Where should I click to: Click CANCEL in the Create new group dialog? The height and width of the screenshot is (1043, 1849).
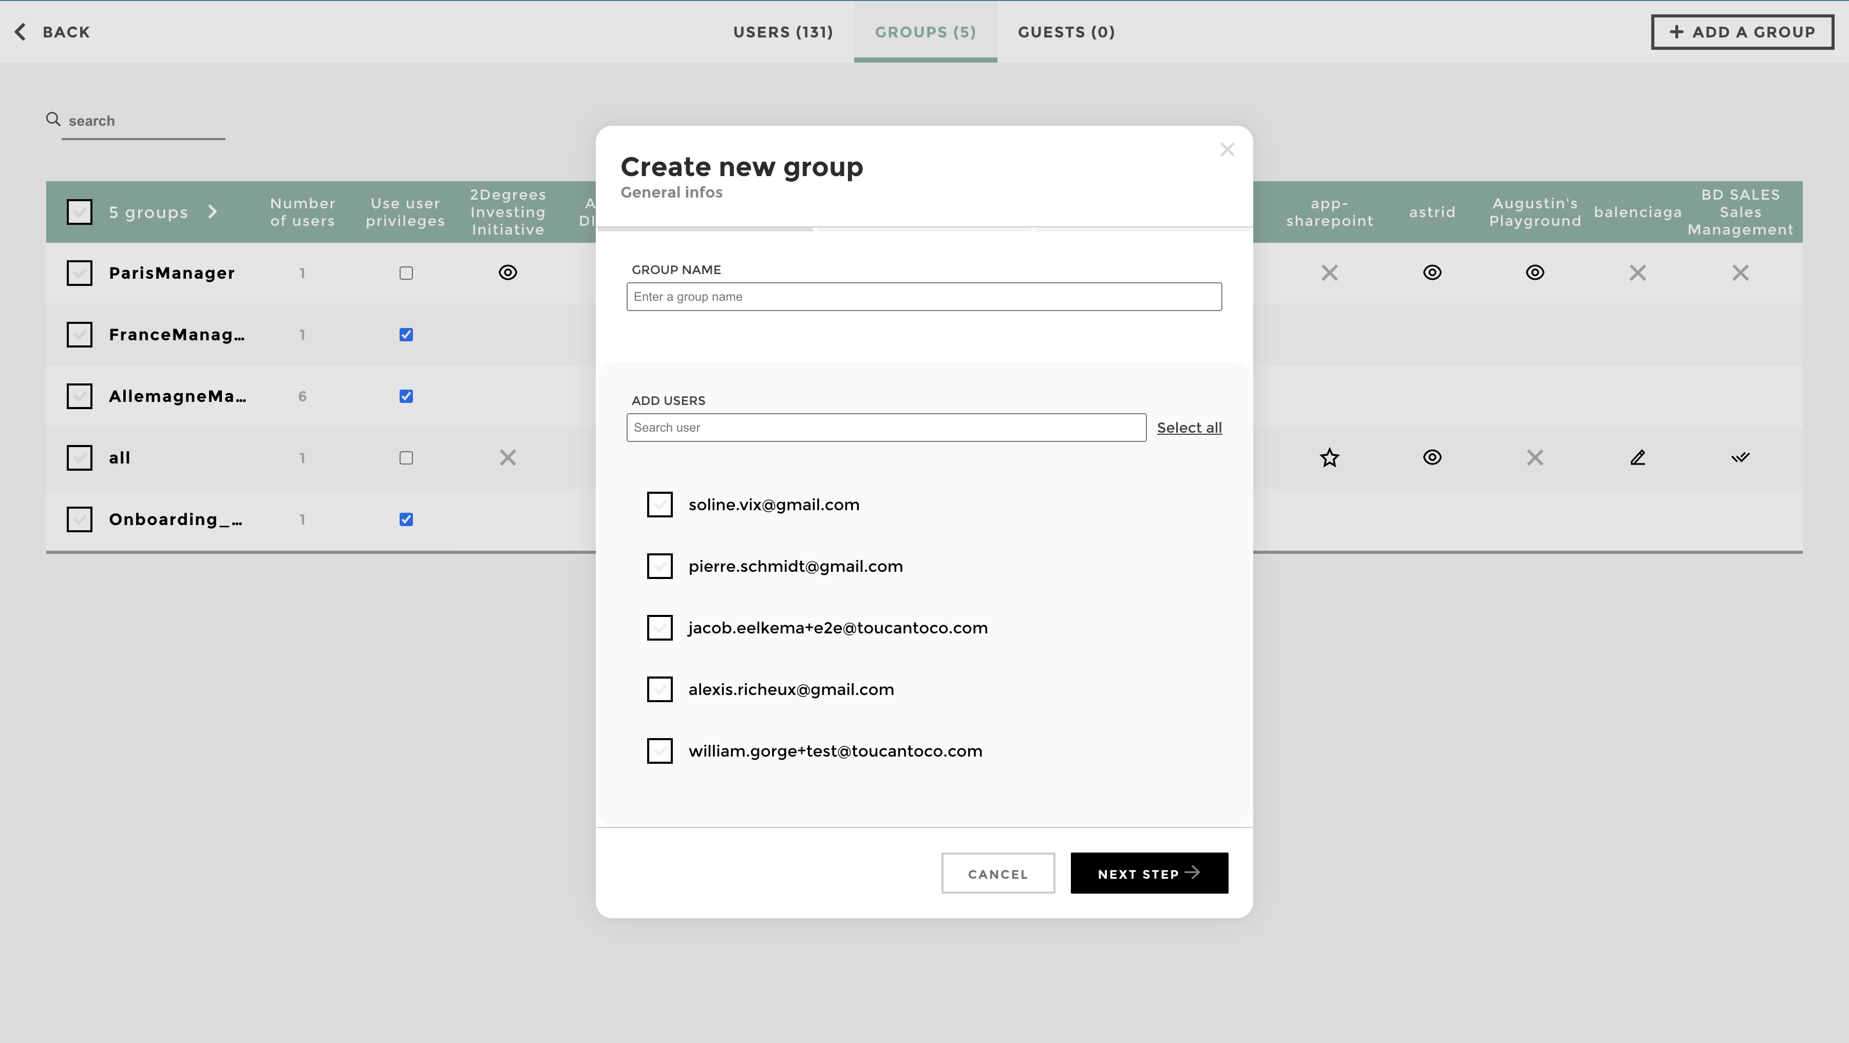998,873
